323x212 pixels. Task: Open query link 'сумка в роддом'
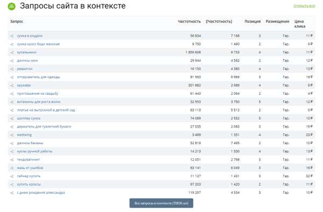(x=30, y=36)
